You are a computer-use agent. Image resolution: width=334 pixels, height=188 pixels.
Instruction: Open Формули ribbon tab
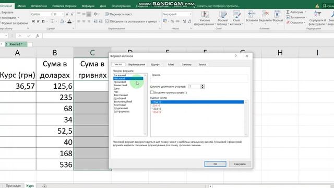point(88,6)
